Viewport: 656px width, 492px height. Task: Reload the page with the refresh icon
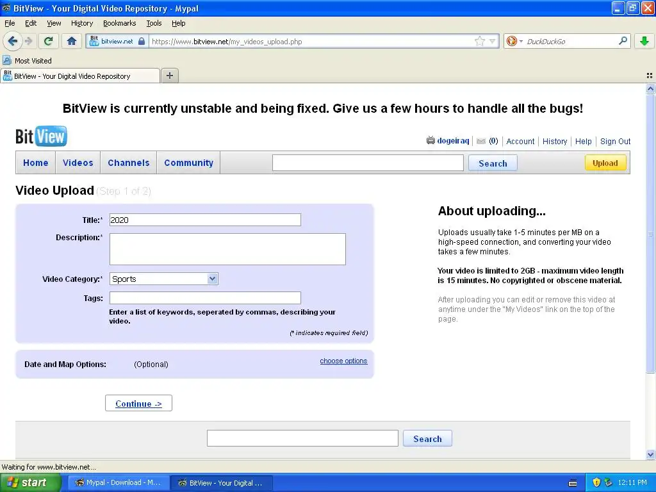tap(49, 41)
